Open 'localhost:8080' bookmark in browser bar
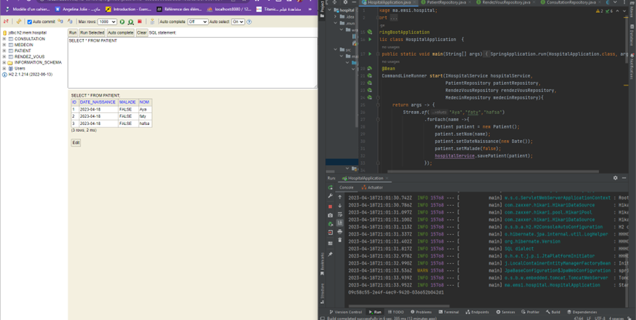 (x=230, y=9)
